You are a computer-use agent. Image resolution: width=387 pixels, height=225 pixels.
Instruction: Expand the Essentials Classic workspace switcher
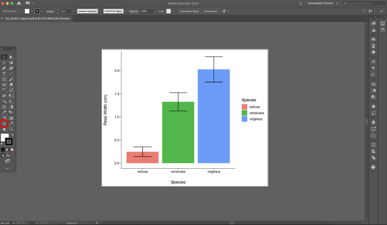[336, 3]
